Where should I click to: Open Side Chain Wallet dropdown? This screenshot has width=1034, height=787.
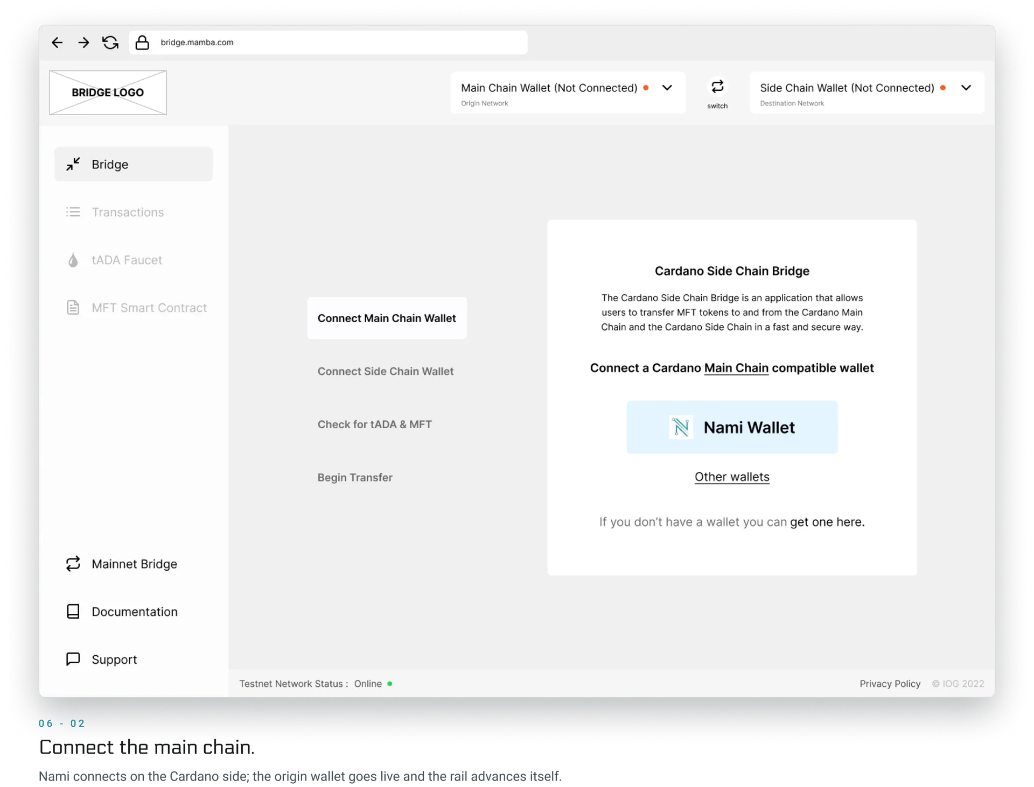(867, 93)
